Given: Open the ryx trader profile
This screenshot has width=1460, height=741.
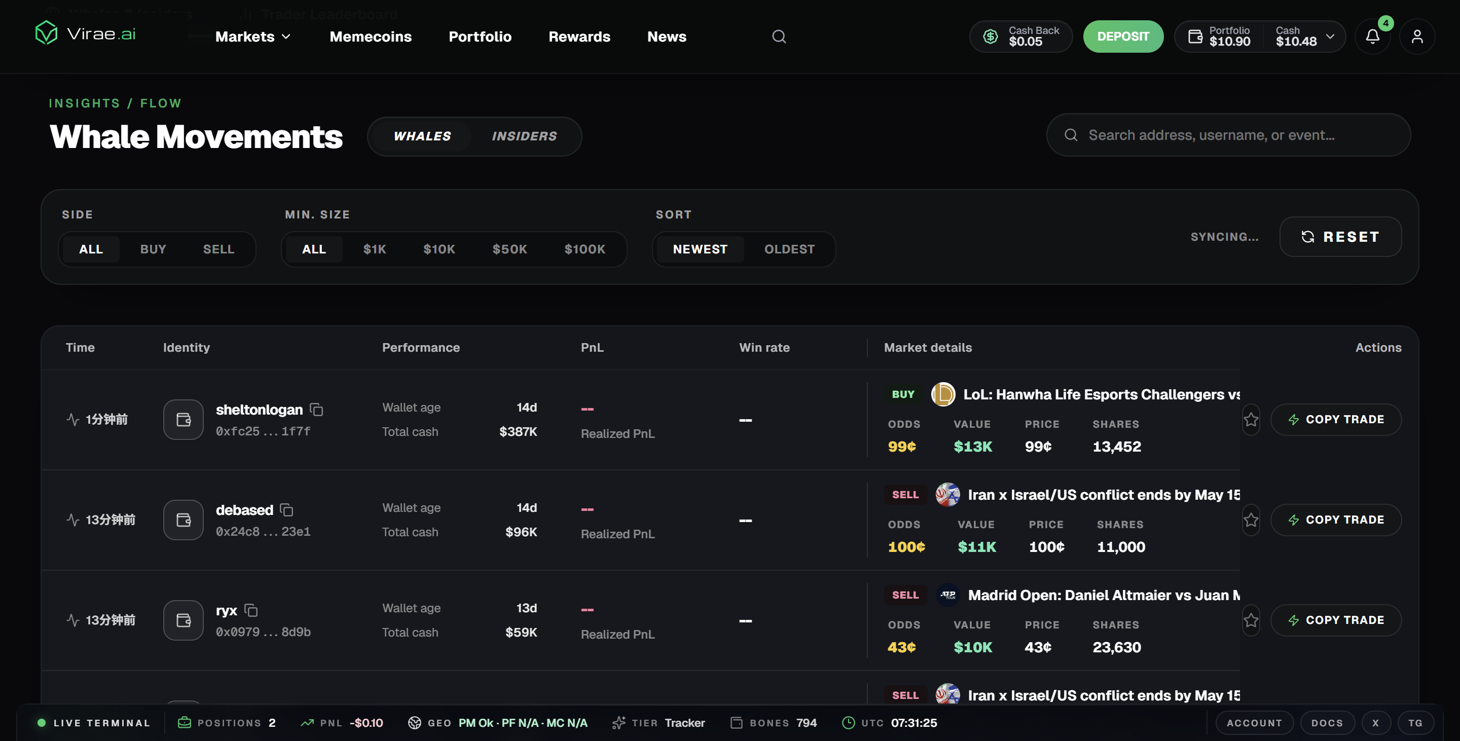Looking at the screenshot, I should (226, 611).
